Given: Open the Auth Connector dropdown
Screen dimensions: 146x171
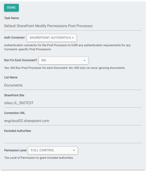Looking at the screenshot, I should [x=52, y=38].
